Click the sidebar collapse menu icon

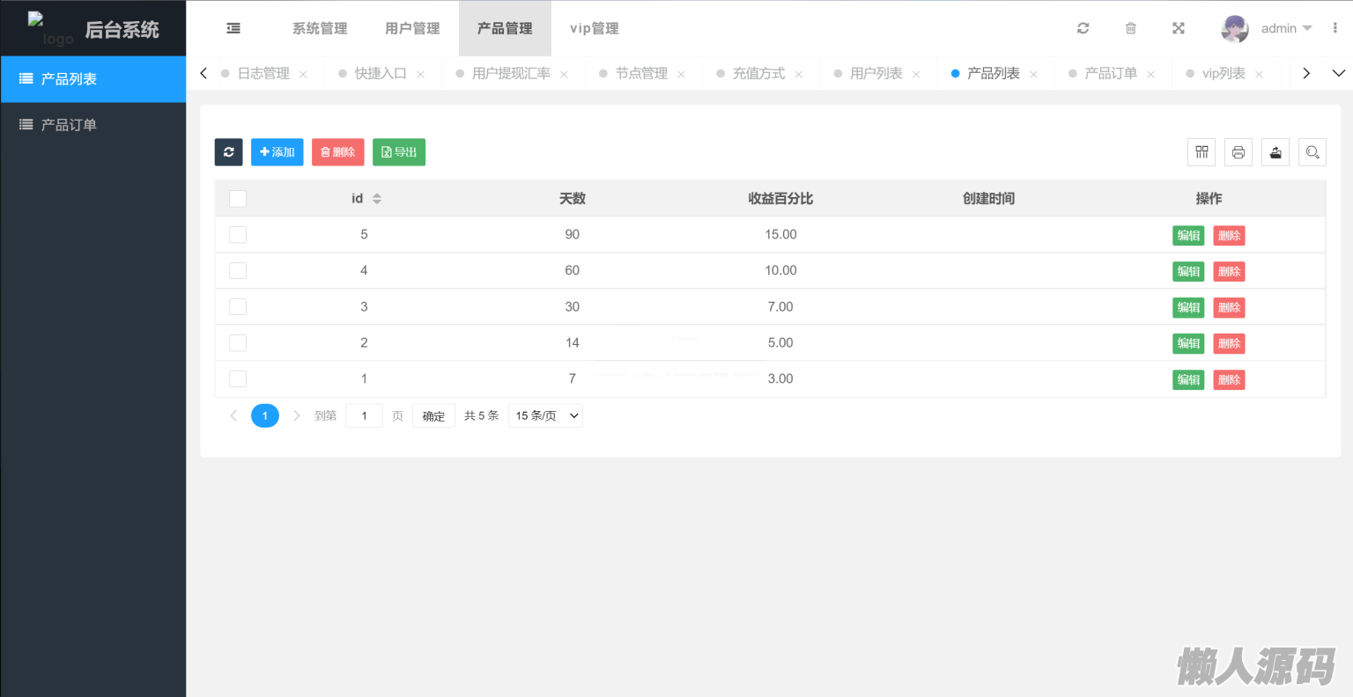pos(233,28)
